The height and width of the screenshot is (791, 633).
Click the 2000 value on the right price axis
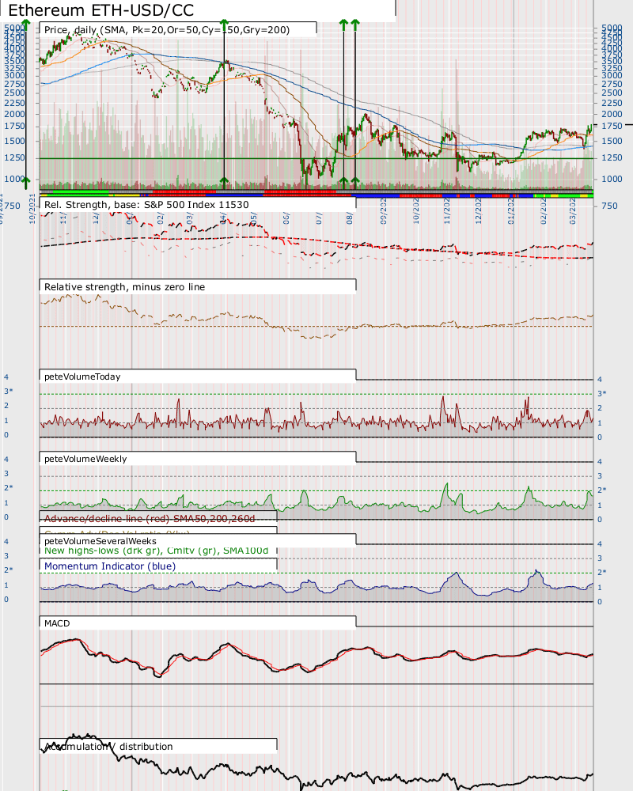(612, 115)
